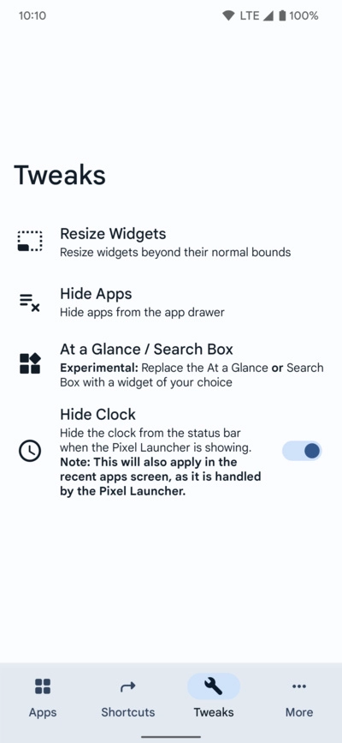Tap the At a Glance widgets icon

point(30,363)
